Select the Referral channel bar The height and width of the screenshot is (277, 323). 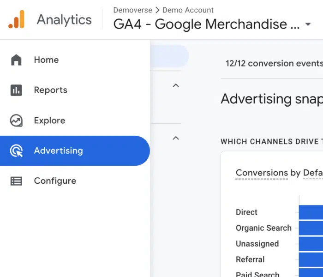click(311, 259)
